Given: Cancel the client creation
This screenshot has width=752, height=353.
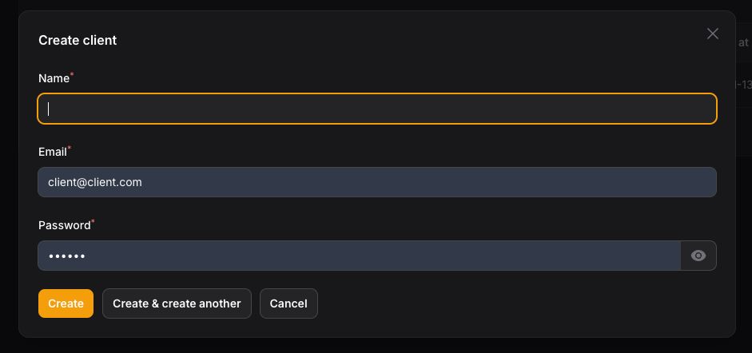Looking at the screenshot, I should (288, 303).
